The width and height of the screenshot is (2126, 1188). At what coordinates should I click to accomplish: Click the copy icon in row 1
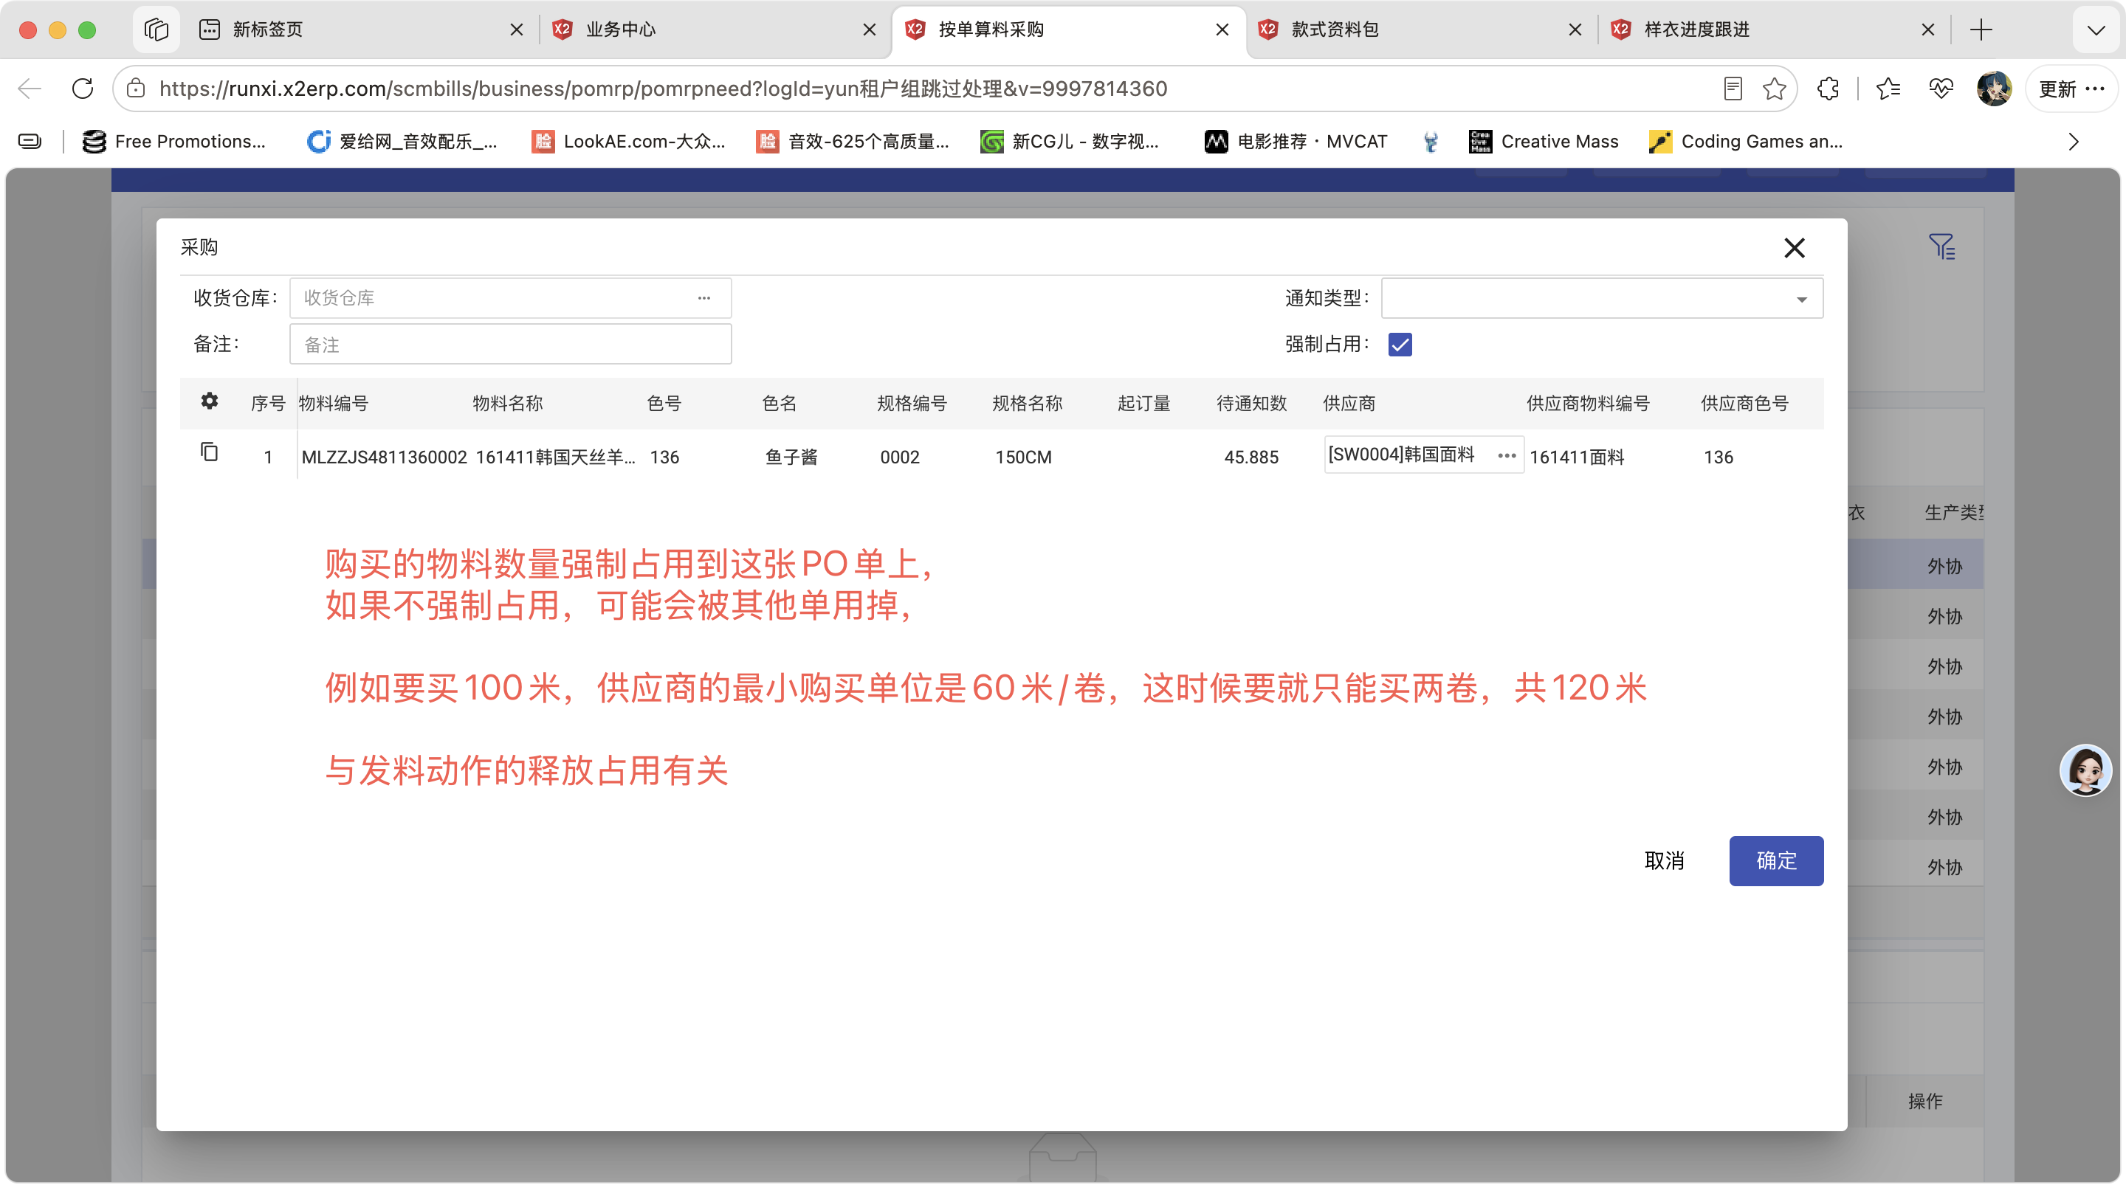209,452
